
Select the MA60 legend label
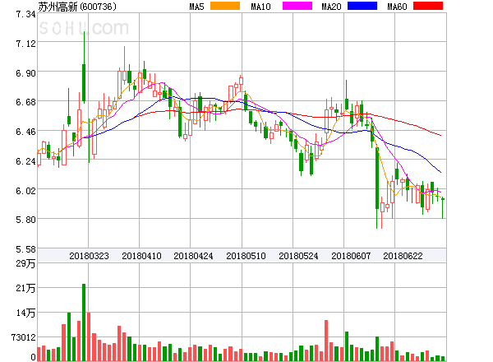tap(399, 7)
